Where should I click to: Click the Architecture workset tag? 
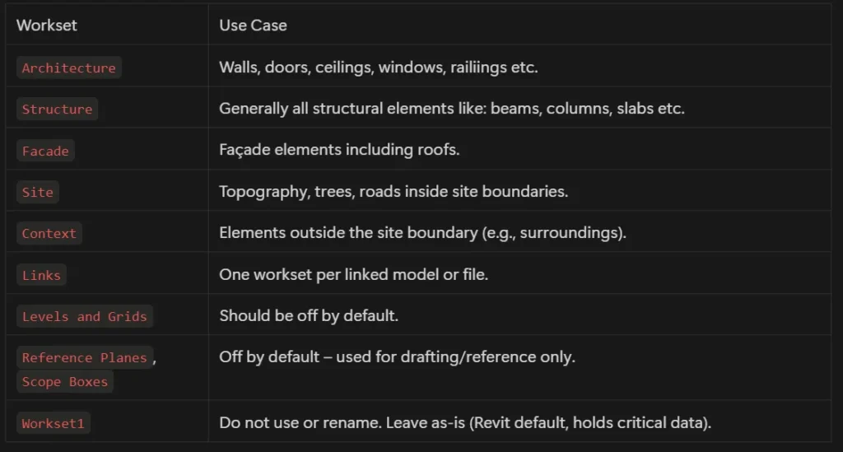pos(69,68)
